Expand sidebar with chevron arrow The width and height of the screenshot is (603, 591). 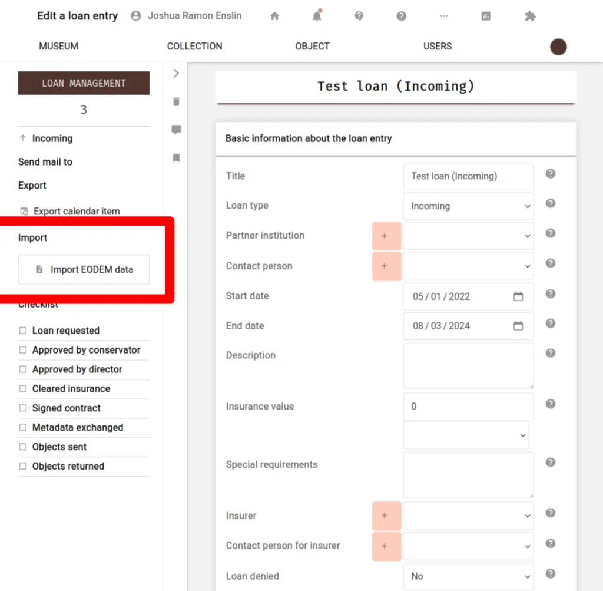(x=176, y=73)
